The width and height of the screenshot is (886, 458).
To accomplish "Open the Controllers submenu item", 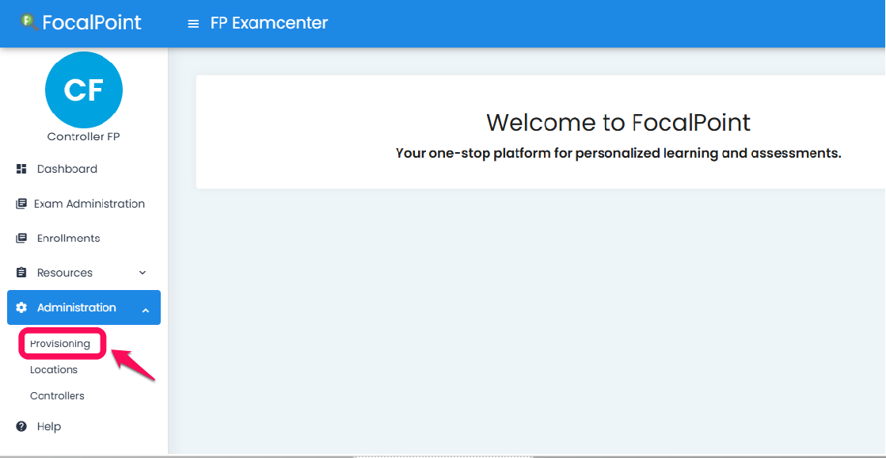I will pos(57,396).
